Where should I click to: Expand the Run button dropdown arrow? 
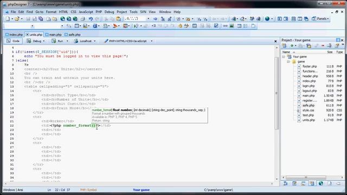coord(67,41)
